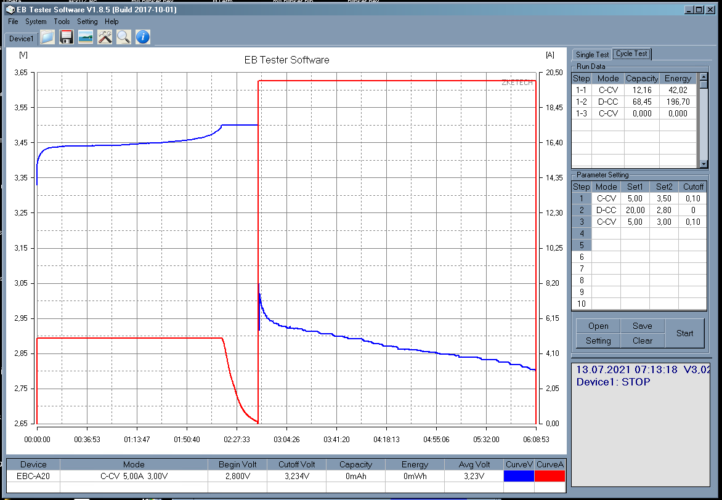Screen dimensions: 722x500
Task: Click the Cutoff column header in Parameter Setting
Action: click(693, 187)
